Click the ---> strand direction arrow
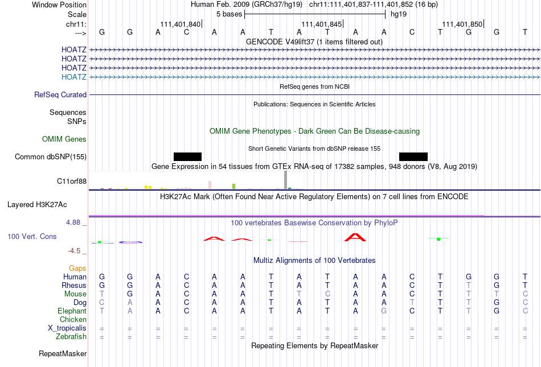 pos(81,33)
